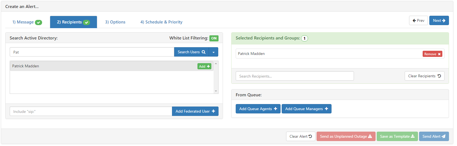Click the magnifier icon in Search Users
Viewport: 457px width, 146px height.
pyautogui.click(x=204, y=52)
